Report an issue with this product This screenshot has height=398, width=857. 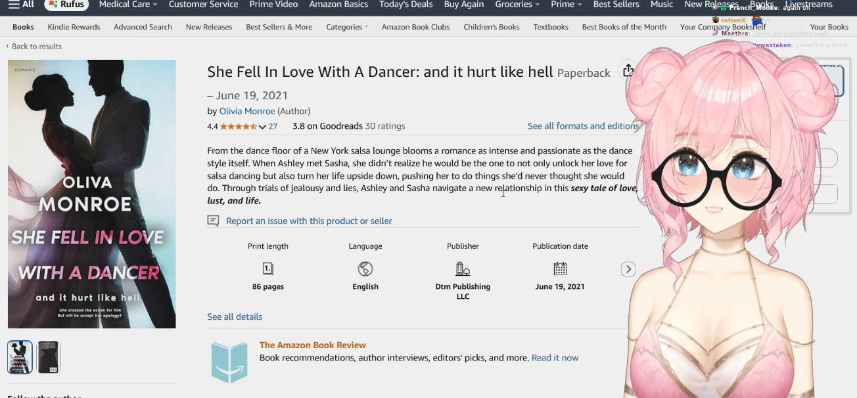(x=309, y=221)
